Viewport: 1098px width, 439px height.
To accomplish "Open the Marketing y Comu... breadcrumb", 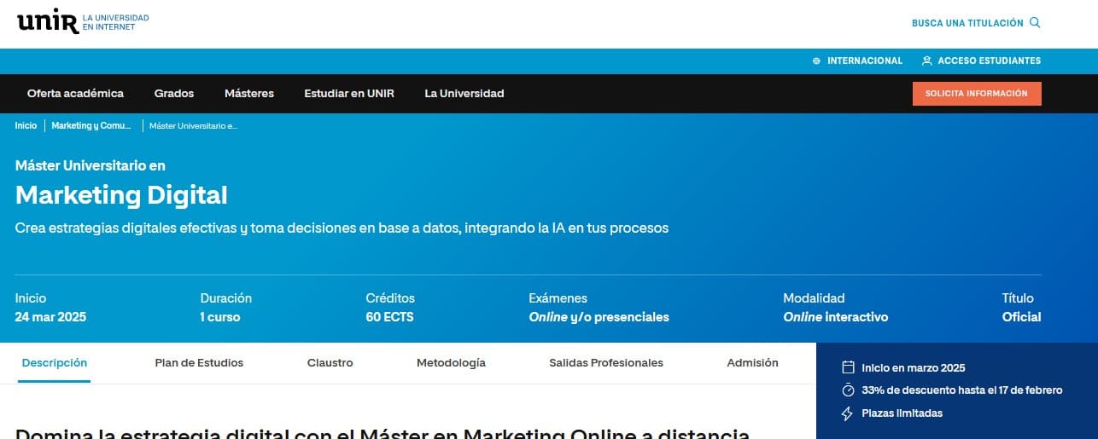I will click(91, 125).
